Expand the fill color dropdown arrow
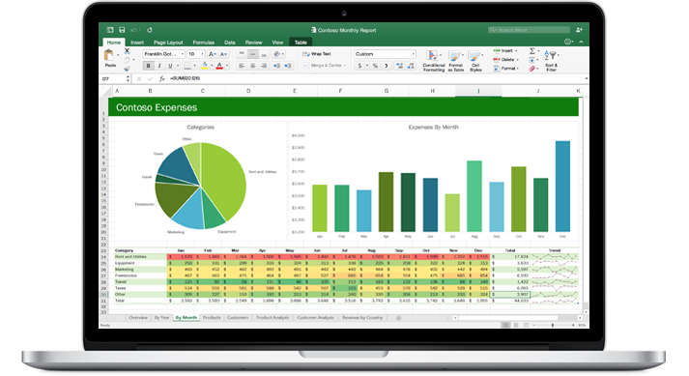The image size is (689, 376). 212,66
